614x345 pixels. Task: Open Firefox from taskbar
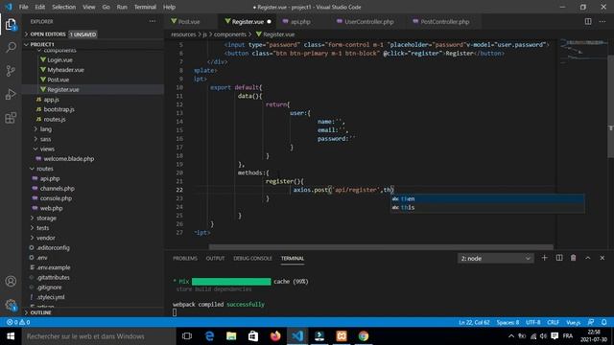point(275,336)
